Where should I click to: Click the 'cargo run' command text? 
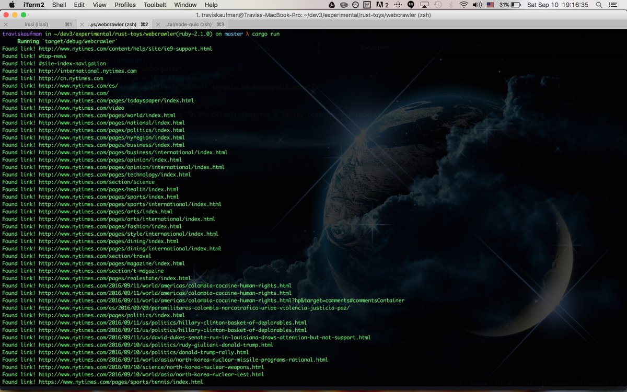265,34
